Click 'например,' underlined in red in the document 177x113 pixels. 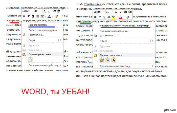[x=14, y=20]
